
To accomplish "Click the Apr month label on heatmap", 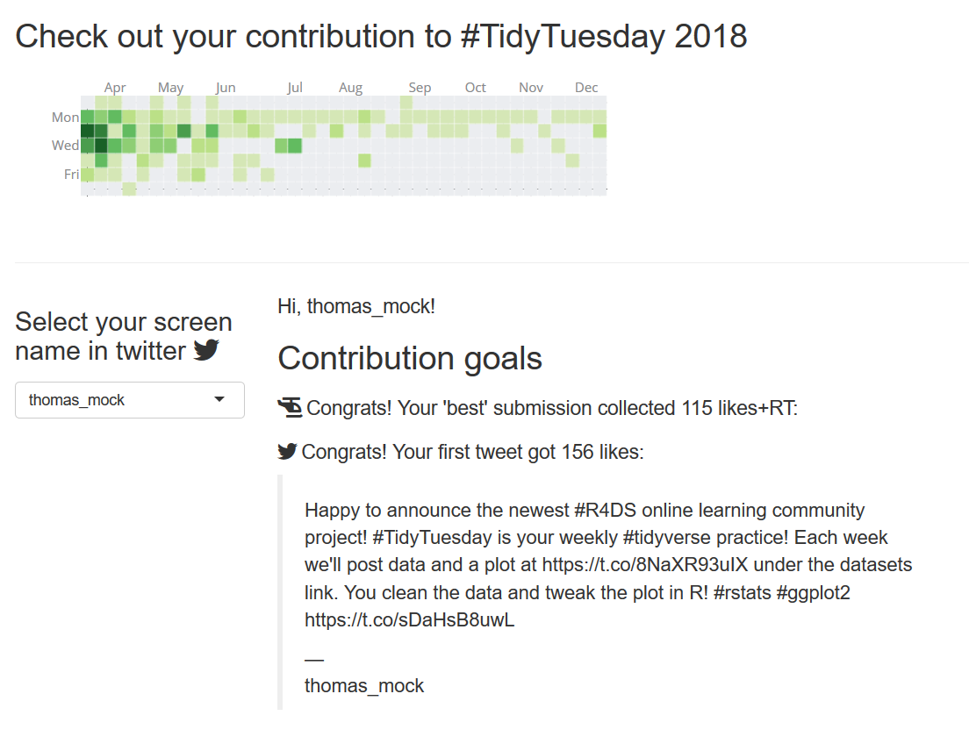I will click(115, 87).
